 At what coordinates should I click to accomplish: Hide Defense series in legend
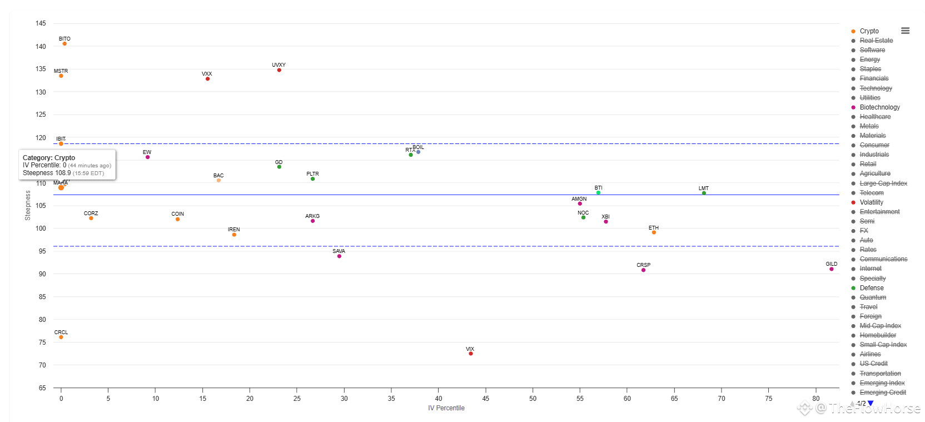point(872,288)
